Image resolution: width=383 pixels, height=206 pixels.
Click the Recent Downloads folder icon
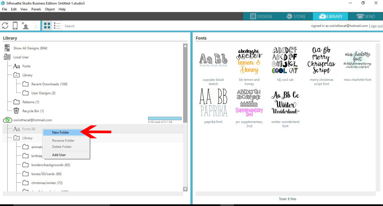[26, 84]
